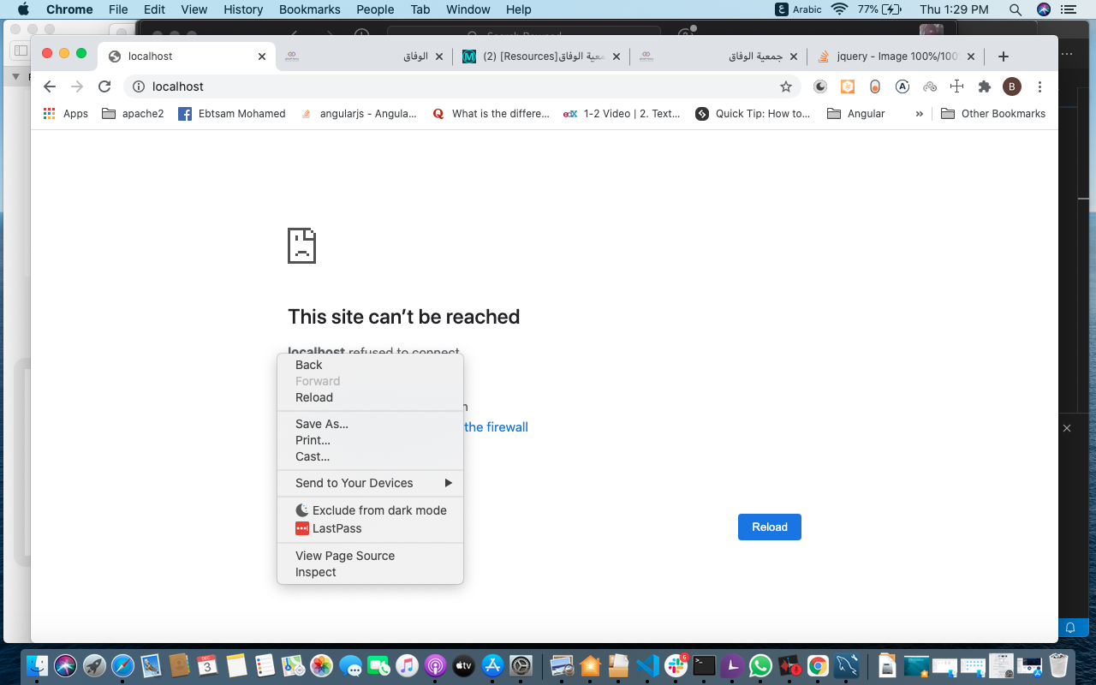Select Exclude from dark mode option
This screenshot has height=685, width=1096.
coord(378,510)
